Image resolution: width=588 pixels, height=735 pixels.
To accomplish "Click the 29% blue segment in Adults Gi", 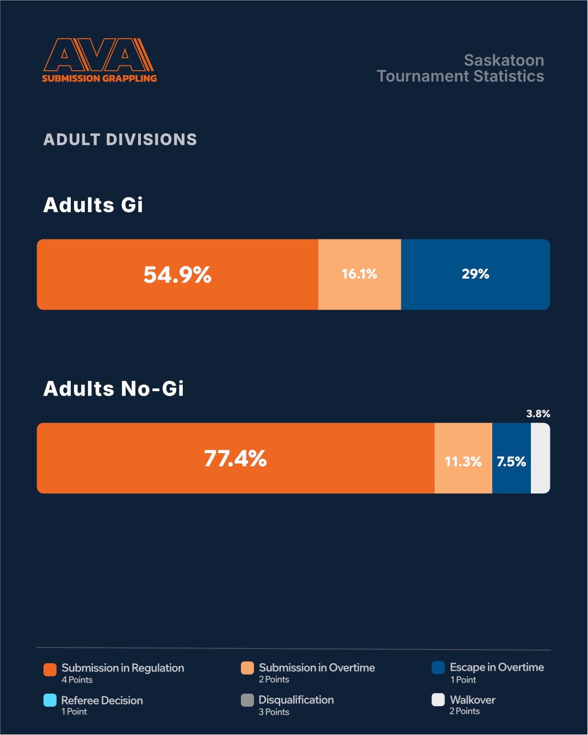I will (x=475, y=274).
